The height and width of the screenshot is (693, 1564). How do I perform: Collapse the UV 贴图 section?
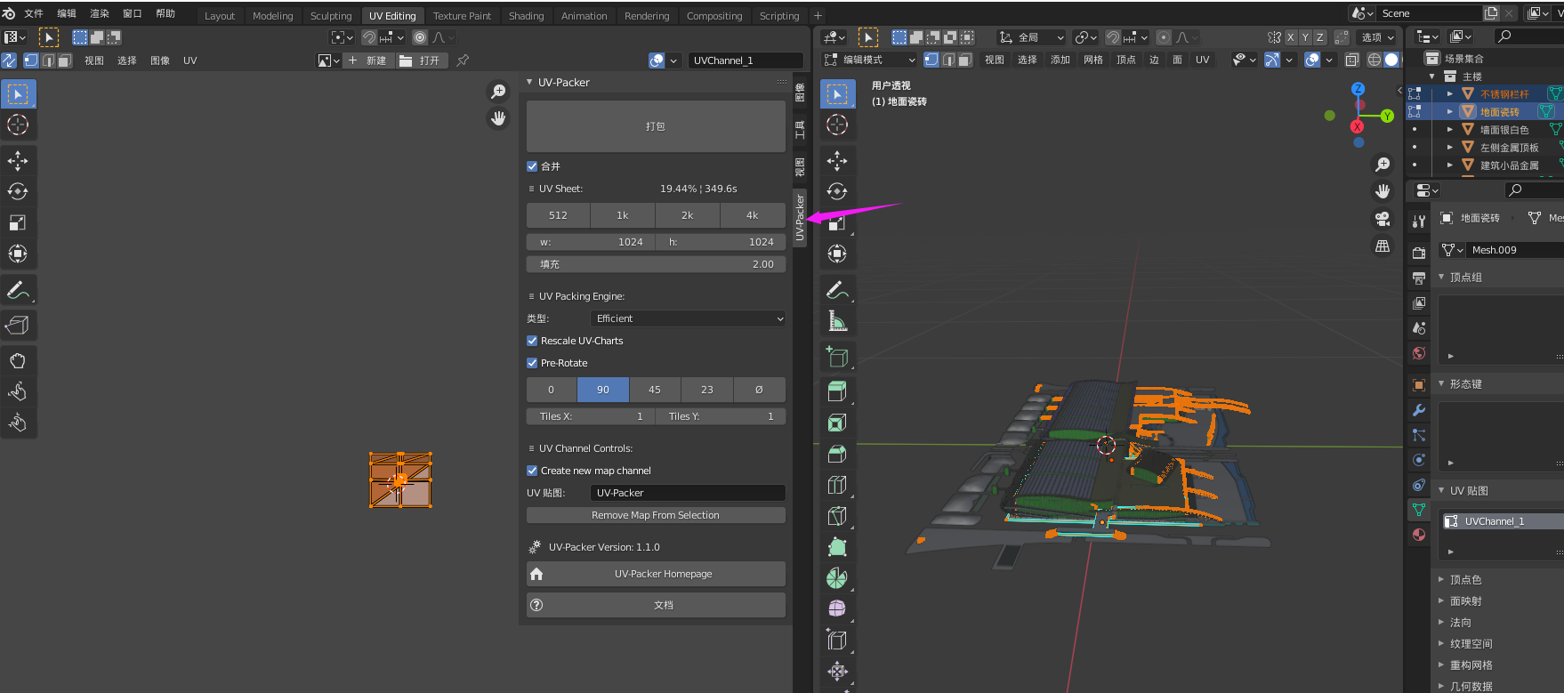click(1468, 491)
